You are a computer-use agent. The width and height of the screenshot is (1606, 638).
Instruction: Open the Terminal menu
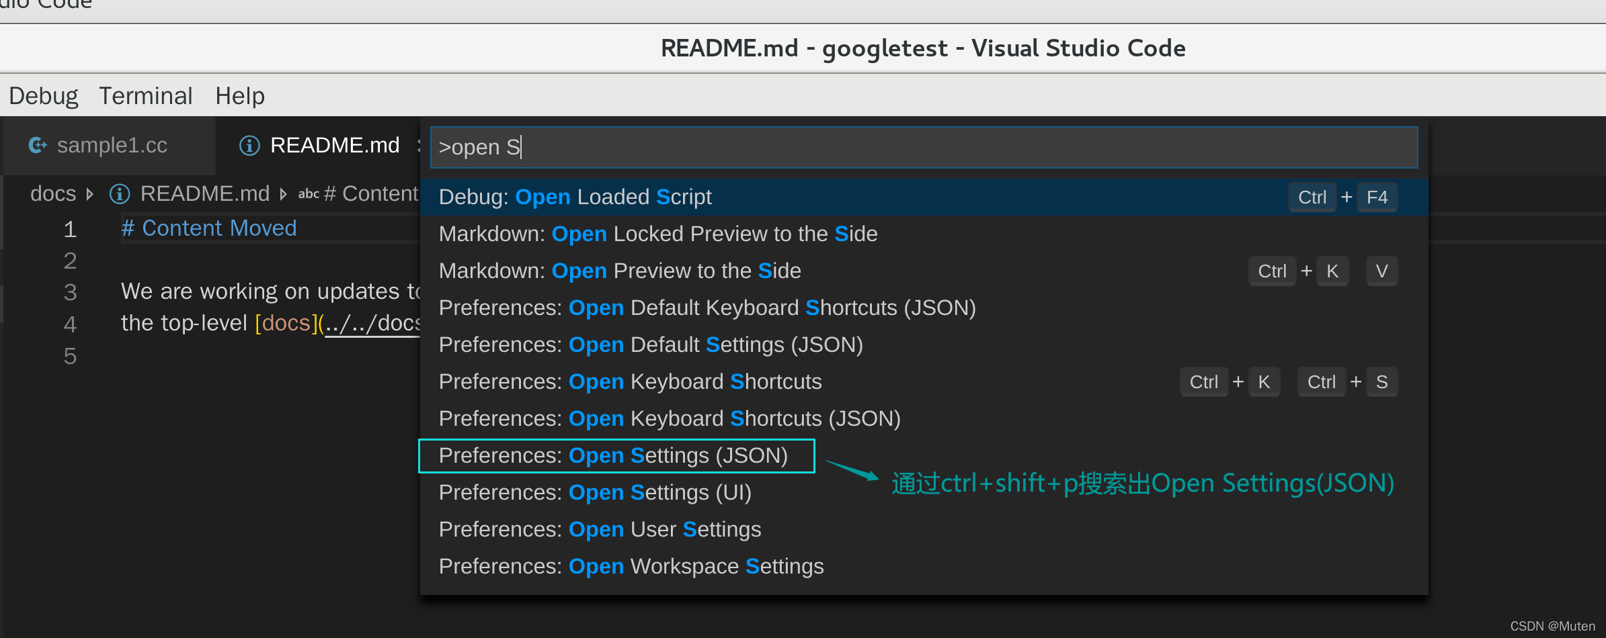(x=146, y=96)
